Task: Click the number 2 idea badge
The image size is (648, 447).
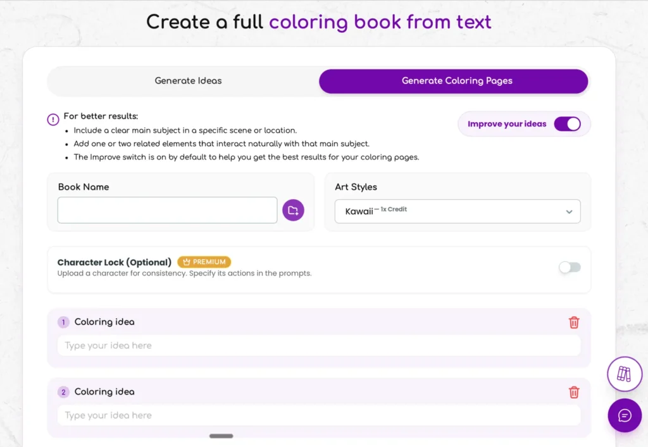Action: point(63,392)
